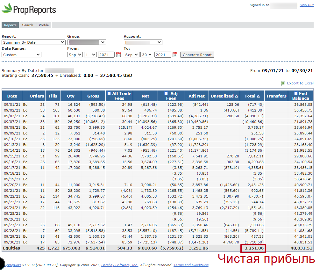This screenshot has width=327, height=275.
Task: Open the Account dropdown
Action: [143, 42]
